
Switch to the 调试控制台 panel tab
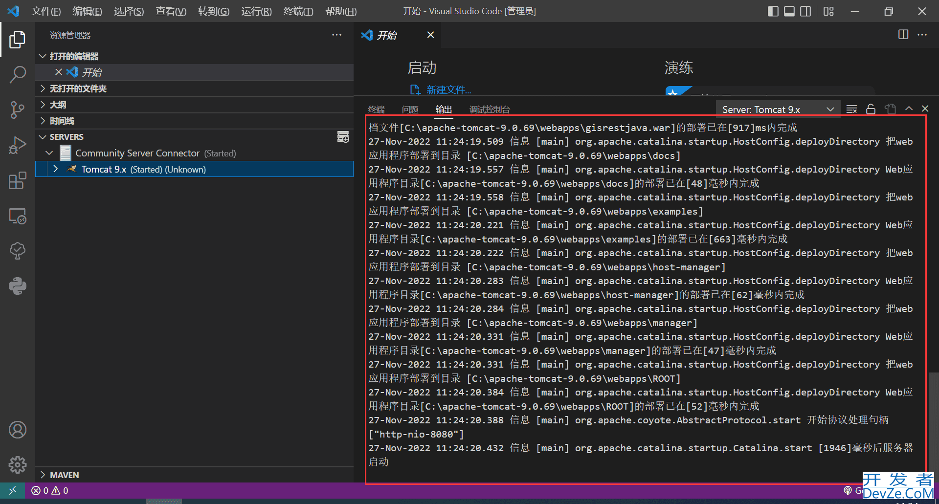pyautogui.click(x=490, y=110)
